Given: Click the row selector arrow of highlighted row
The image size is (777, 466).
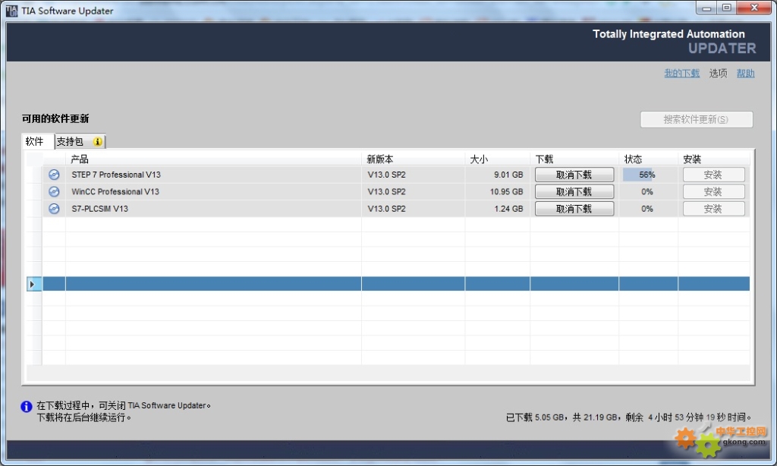Looking at the screenshot, I should pyautogui.click(x=32, y=284).
